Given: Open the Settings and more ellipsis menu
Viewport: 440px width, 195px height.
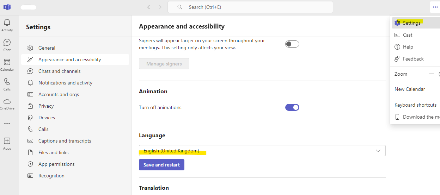Looking at the screenshot, I should coord(435,7).
